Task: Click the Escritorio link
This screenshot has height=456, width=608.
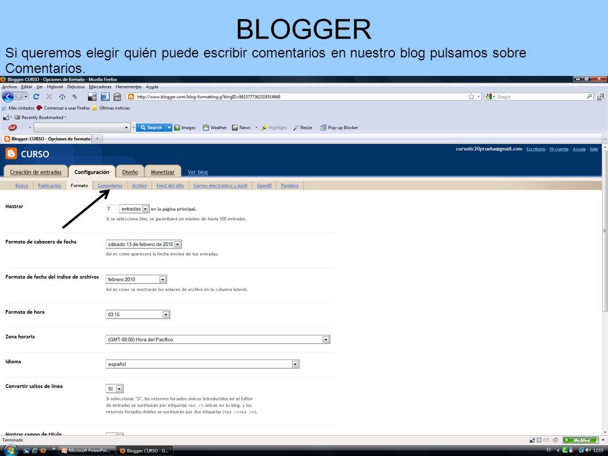Action: pyautogui.click(x=536, y=149)
